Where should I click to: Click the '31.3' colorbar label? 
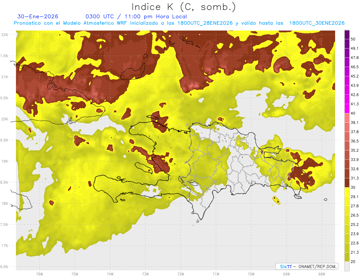tap(355, 178)
